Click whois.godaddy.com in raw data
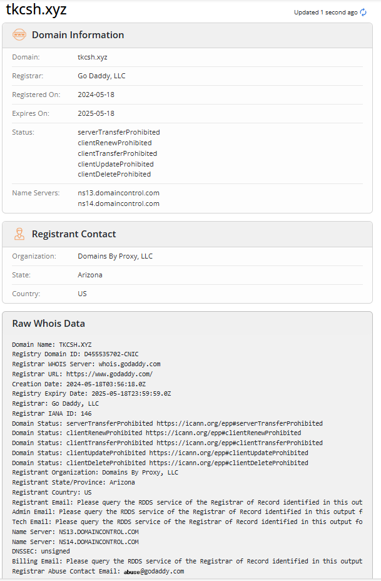The image size is (381, 581). pyautogui.click(x=130, y=364)
